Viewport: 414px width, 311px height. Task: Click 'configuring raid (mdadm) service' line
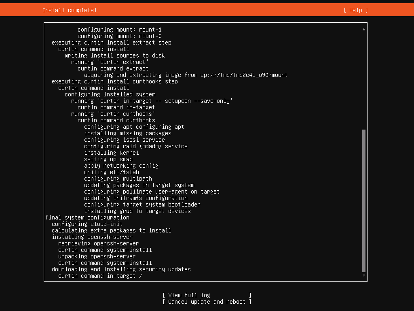(x=136, y=146)
